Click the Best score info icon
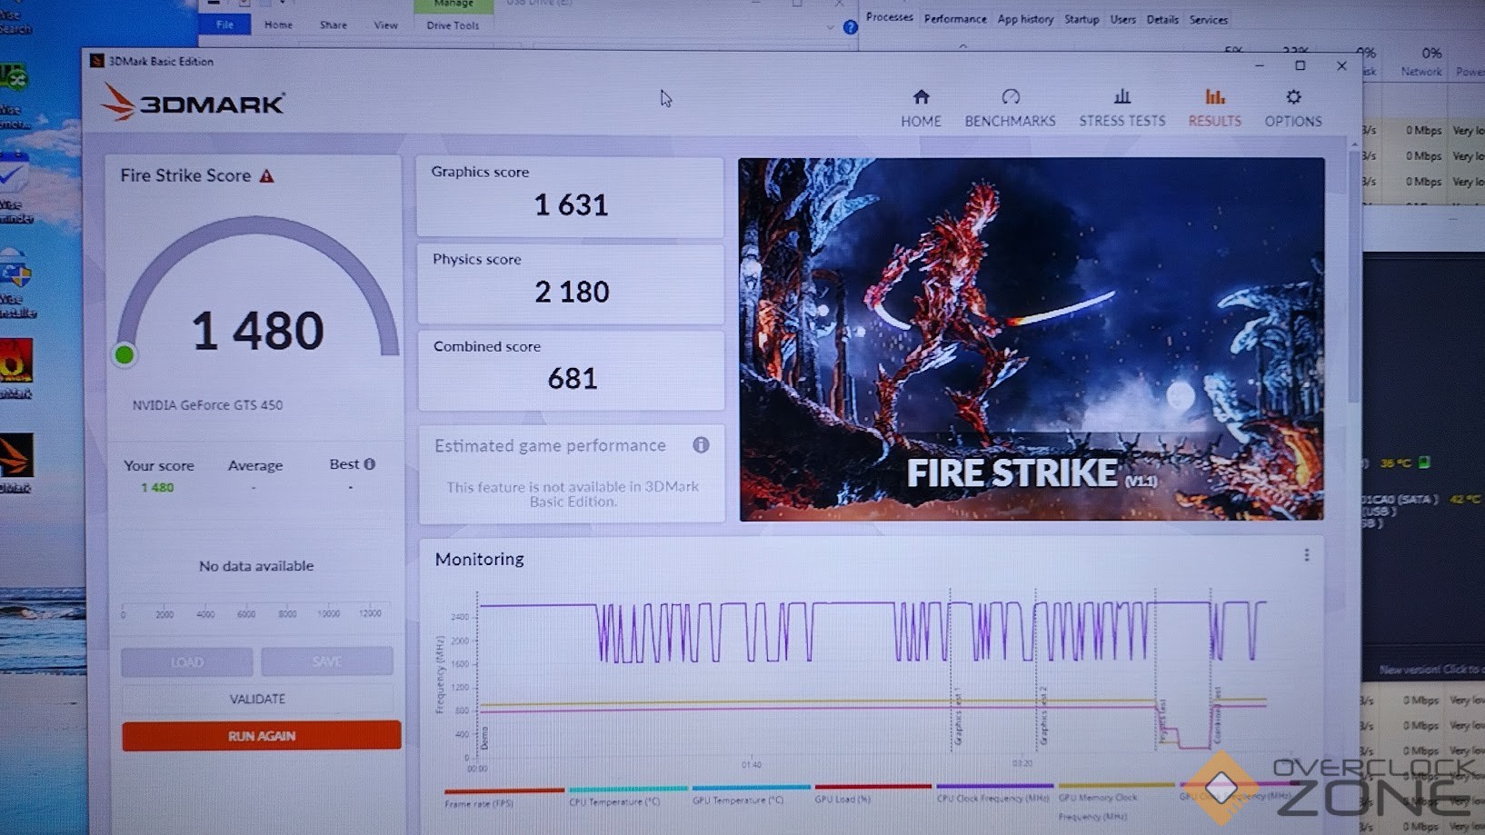 [370, 464]
